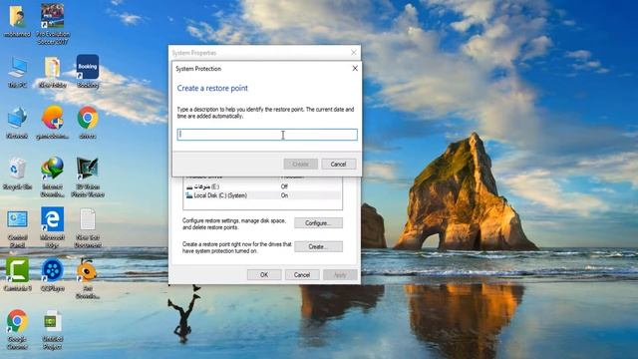This screenshot has height=359, width=638.
Task: Click Cancel in System Properties window
Action: [302, 275]
